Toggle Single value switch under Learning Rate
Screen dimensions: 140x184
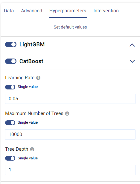pyautogui.click(x=10, y=87)
